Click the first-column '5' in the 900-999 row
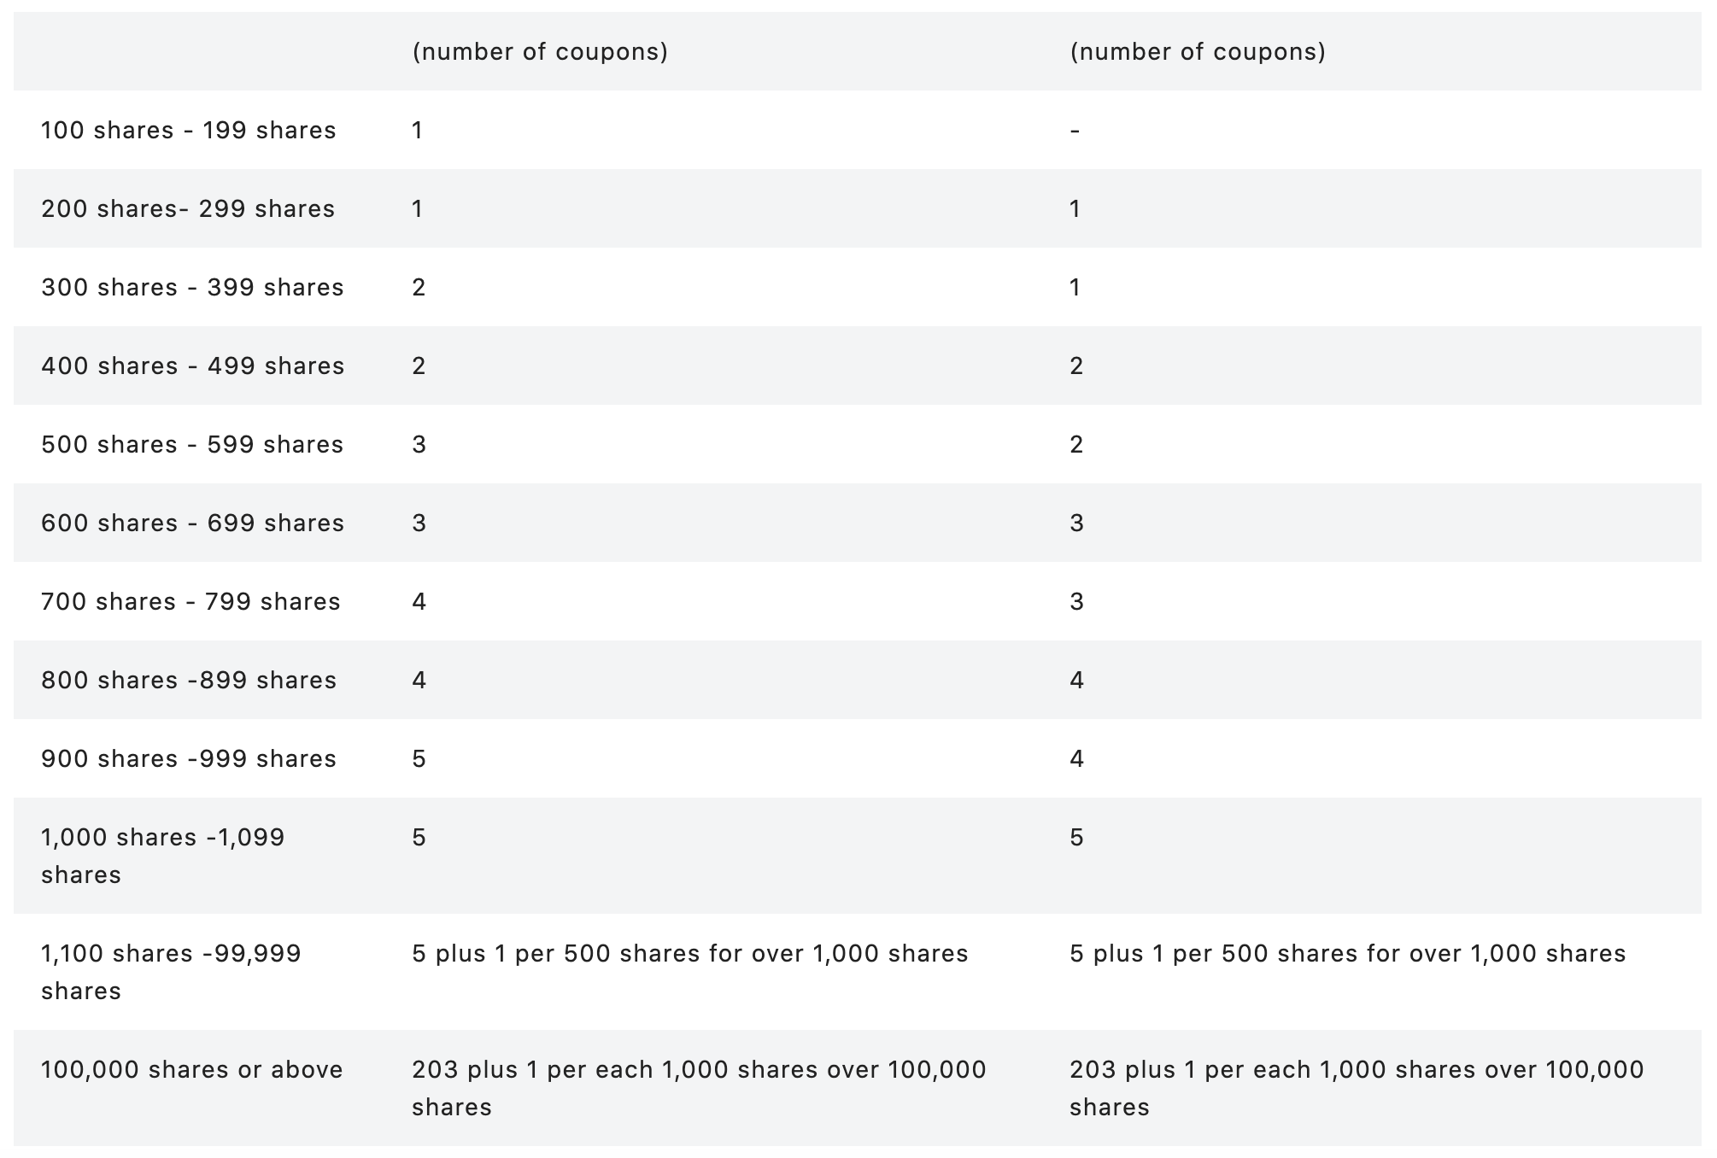 [419, 759]
